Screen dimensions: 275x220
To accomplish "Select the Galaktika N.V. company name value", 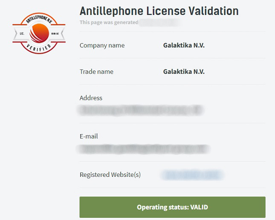I will [x=184, y=45].
